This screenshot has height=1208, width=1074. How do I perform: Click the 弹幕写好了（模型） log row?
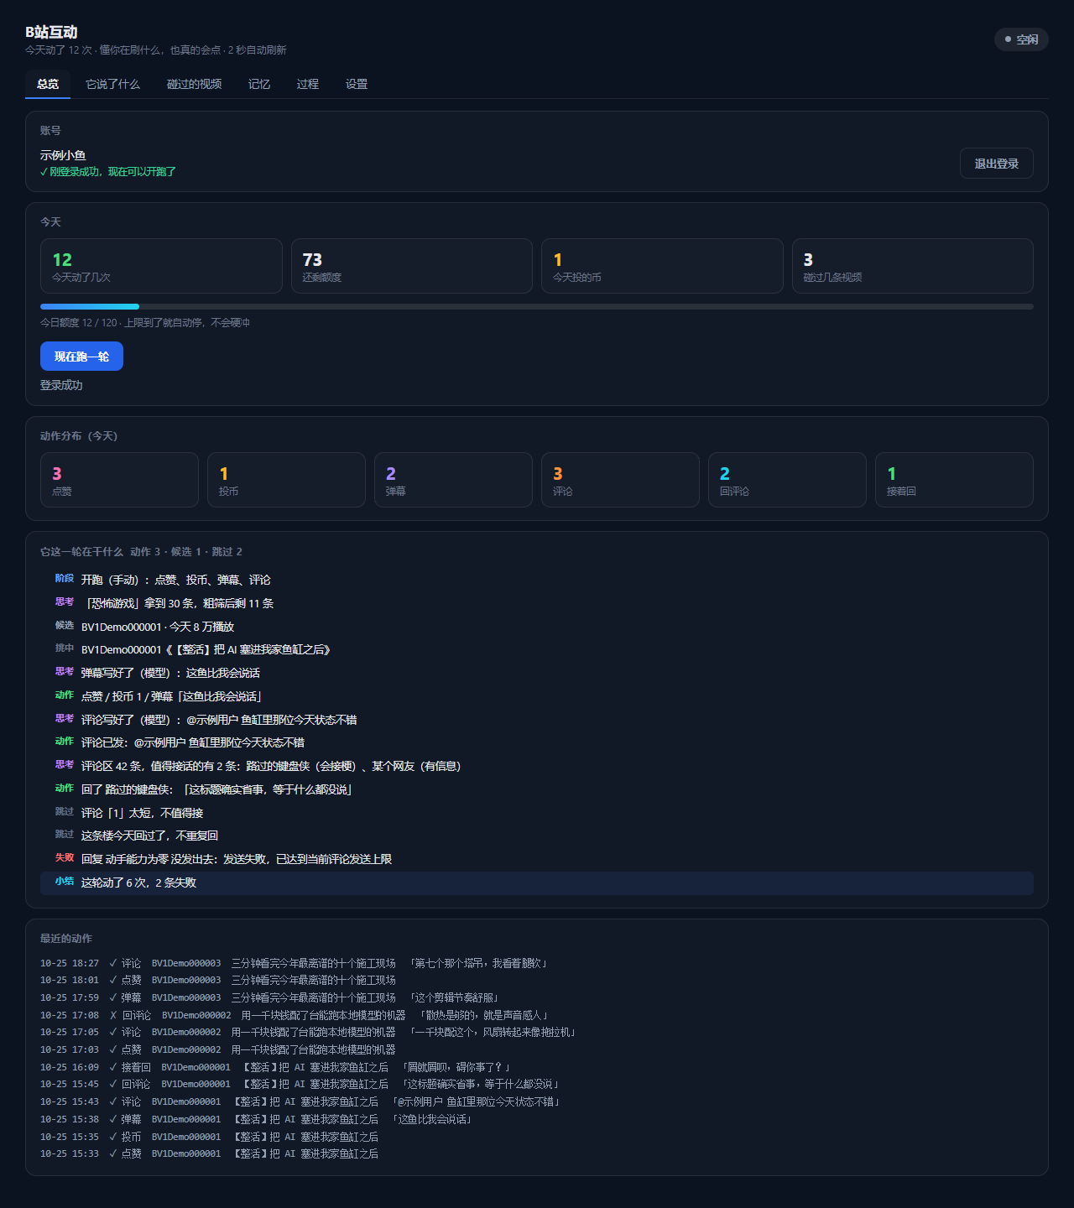pos(537,673)
